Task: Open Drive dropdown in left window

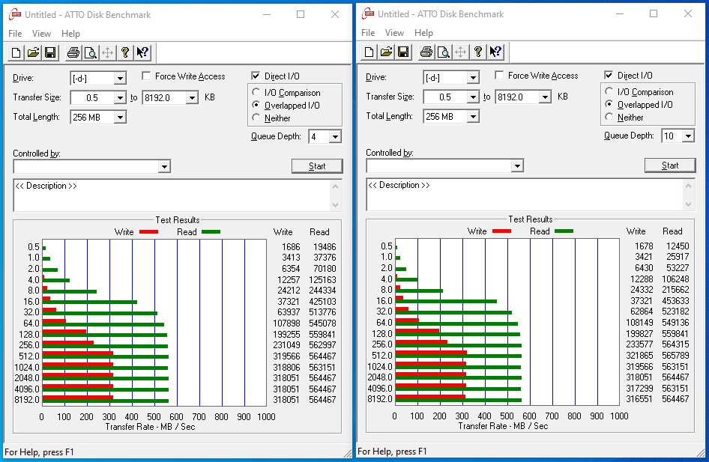Action: coord(120,78)
